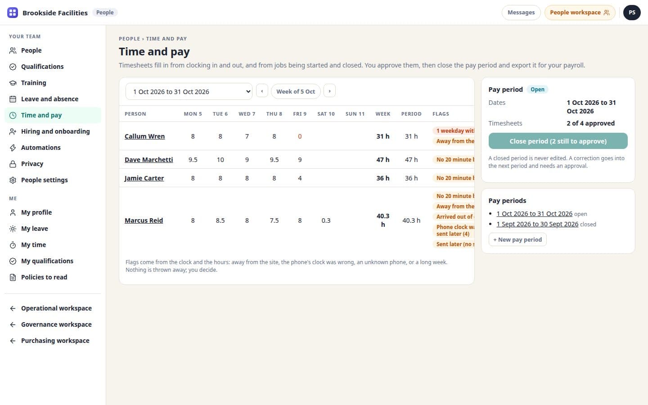The image size is (648, 405).
Task: Click the Operational workspace arrow icon
Action: [x=13, y=308]
